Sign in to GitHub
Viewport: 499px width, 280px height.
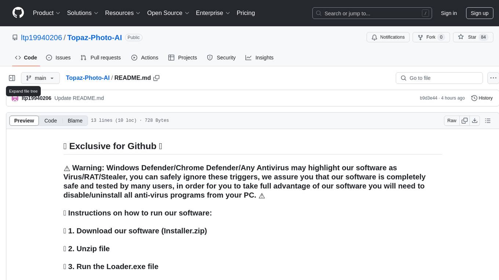pos(449,13)
